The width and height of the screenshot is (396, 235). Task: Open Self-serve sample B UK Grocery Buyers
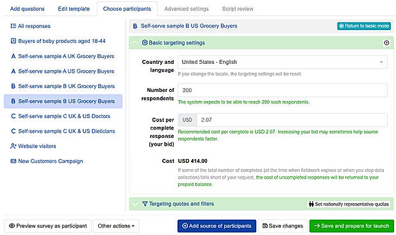coord(67,86)
